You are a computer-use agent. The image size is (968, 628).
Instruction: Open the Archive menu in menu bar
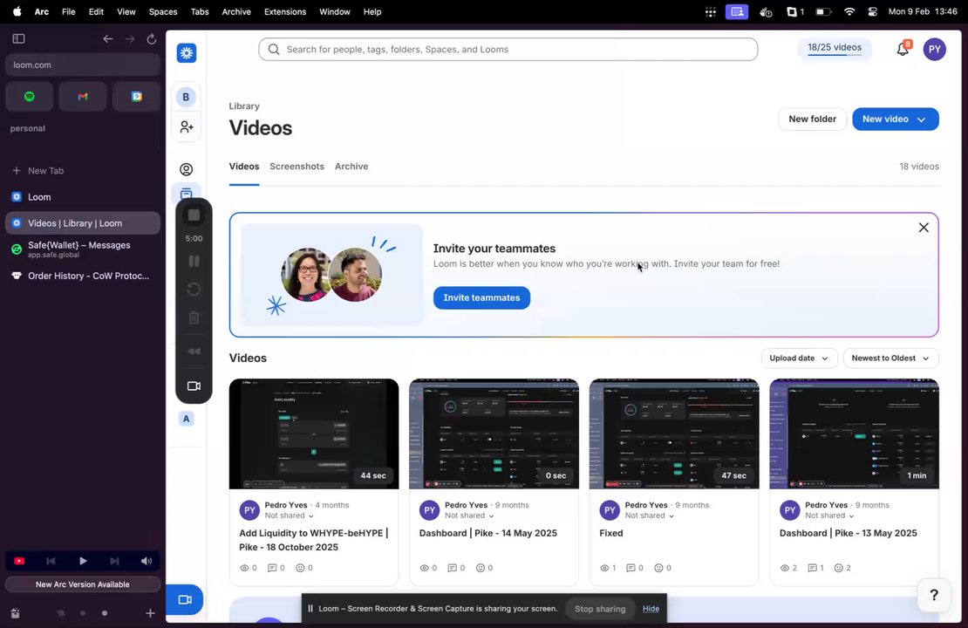coord(236,11)
